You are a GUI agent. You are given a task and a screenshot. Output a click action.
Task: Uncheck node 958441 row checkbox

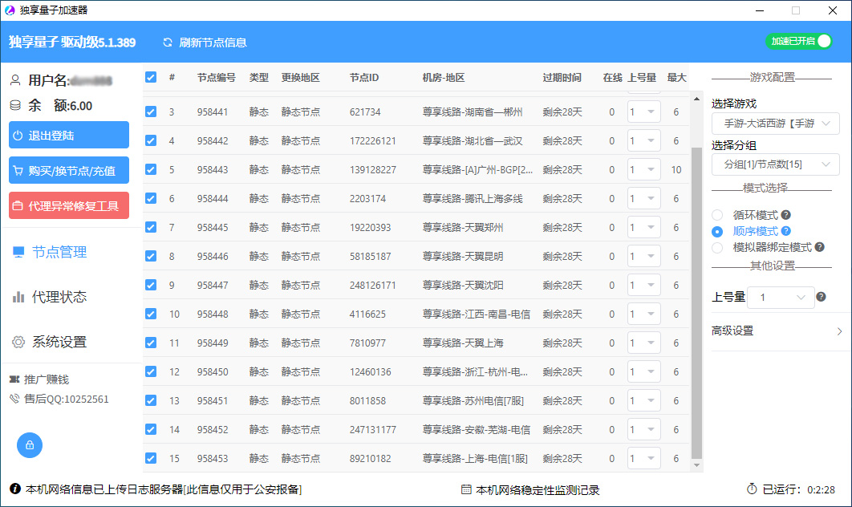click(x=151, y=112)
